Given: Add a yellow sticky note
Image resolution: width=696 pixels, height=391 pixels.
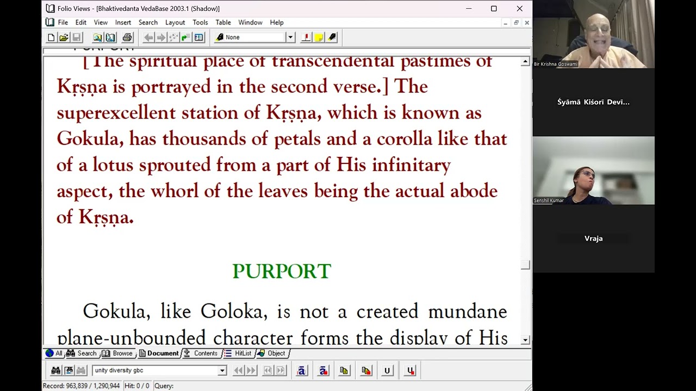Looking at the screenshot, I should (319, 37).
